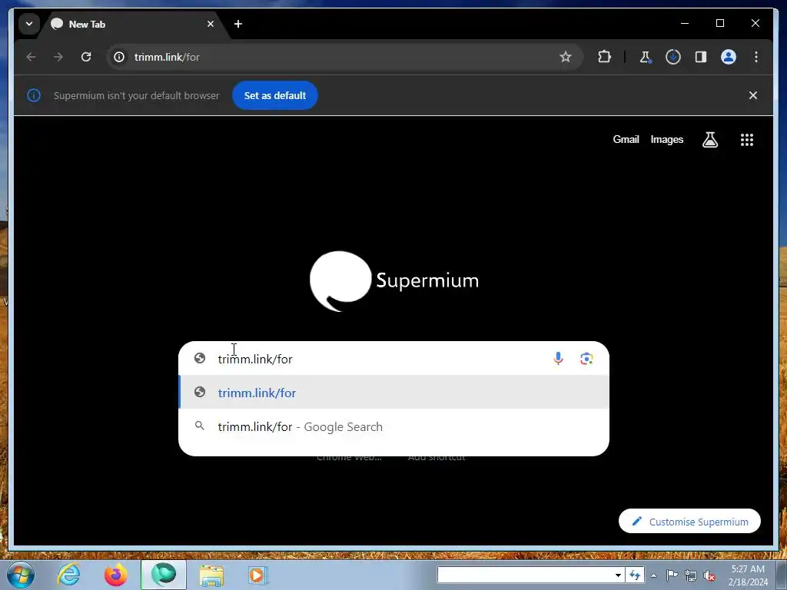Screen dimensions: 787x590
Task: Select the trimm.link/for Google Search suggestion
Action: tap(394, 426)
